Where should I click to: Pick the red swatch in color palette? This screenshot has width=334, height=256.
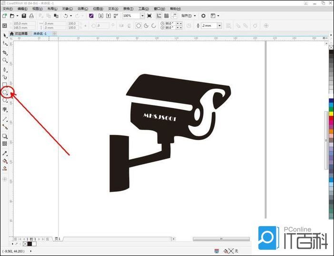(331, 117)
